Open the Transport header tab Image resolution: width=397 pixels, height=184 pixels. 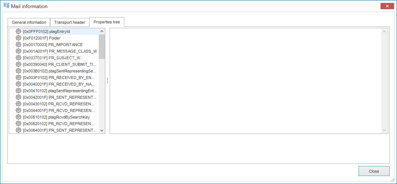pos(69,22)
